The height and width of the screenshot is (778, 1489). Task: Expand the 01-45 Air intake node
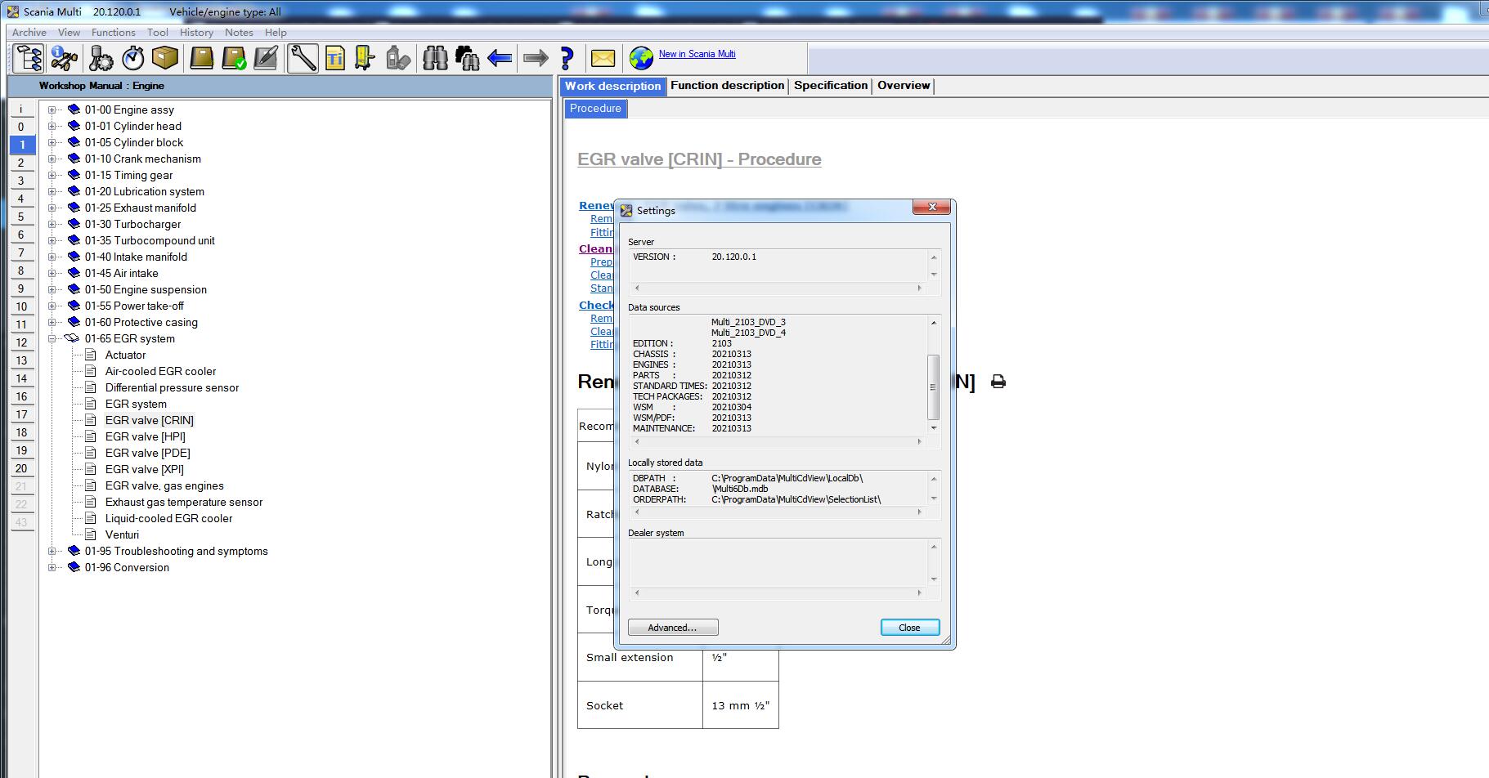pyautogui.click(x=52, y=273)
